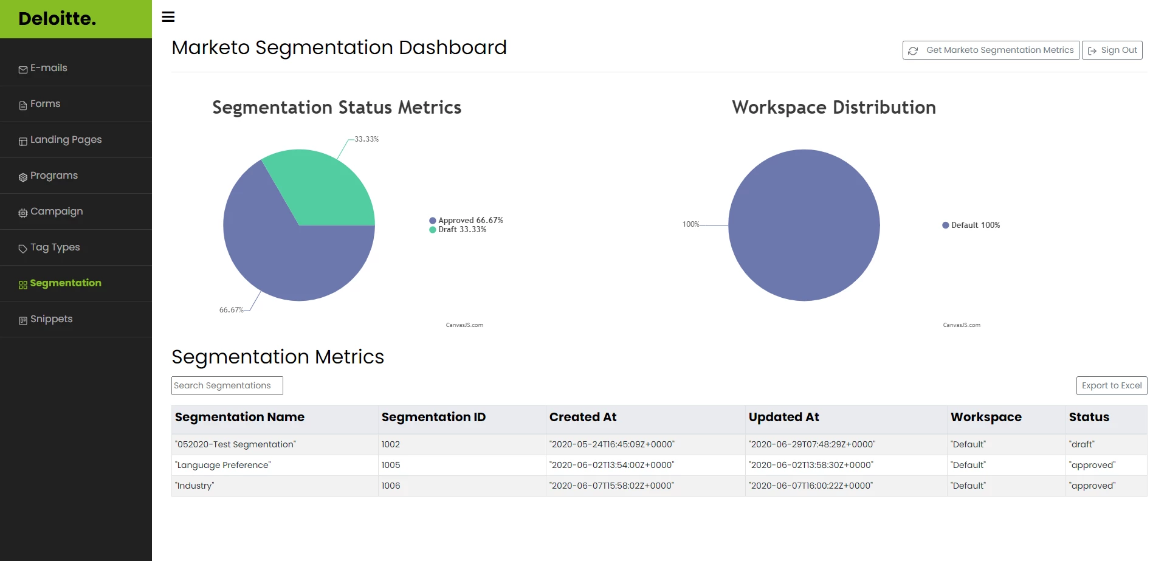
Task: Open the Programs section
Action: point(76,176)
